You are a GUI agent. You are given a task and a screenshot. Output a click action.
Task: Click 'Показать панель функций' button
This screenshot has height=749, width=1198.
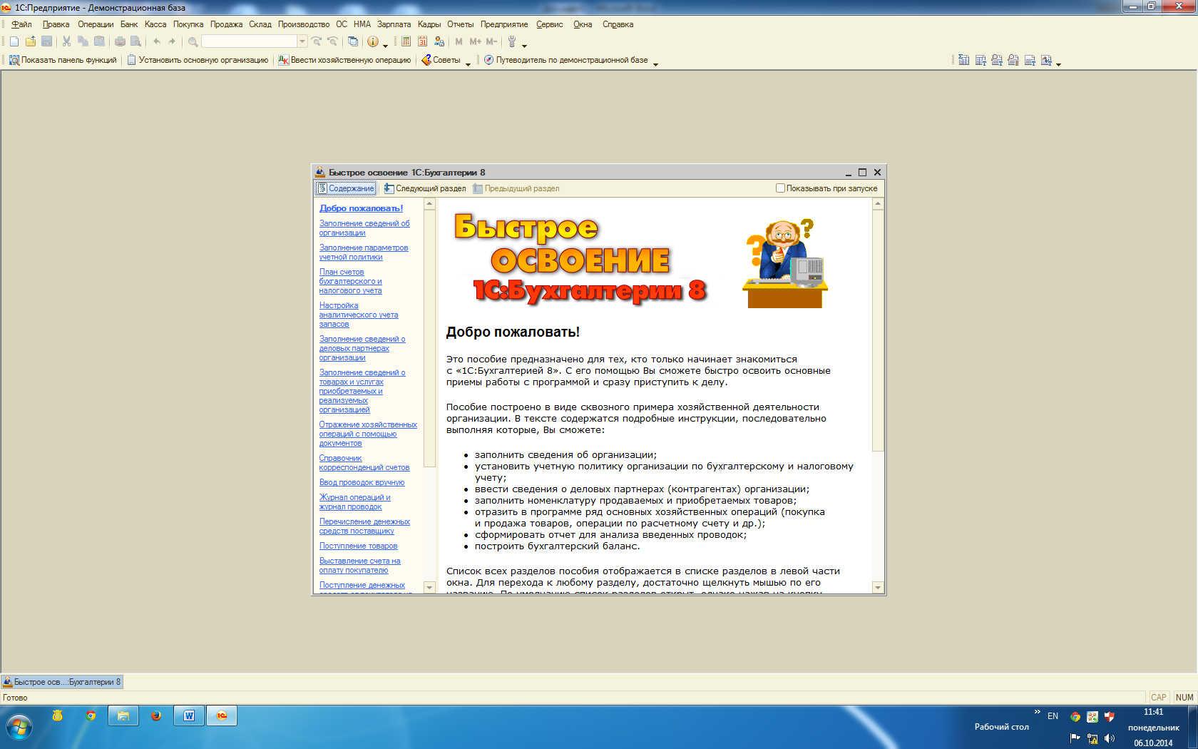point(63,60)
